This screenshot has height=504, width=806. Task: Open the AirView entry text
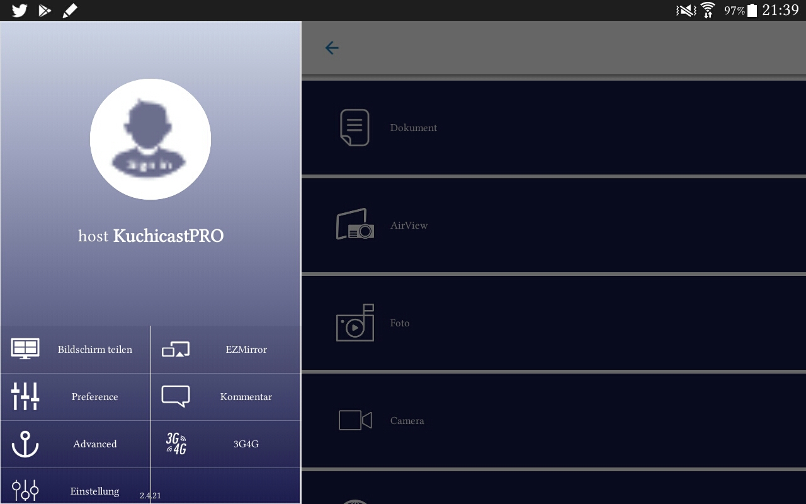click(409, 226)
